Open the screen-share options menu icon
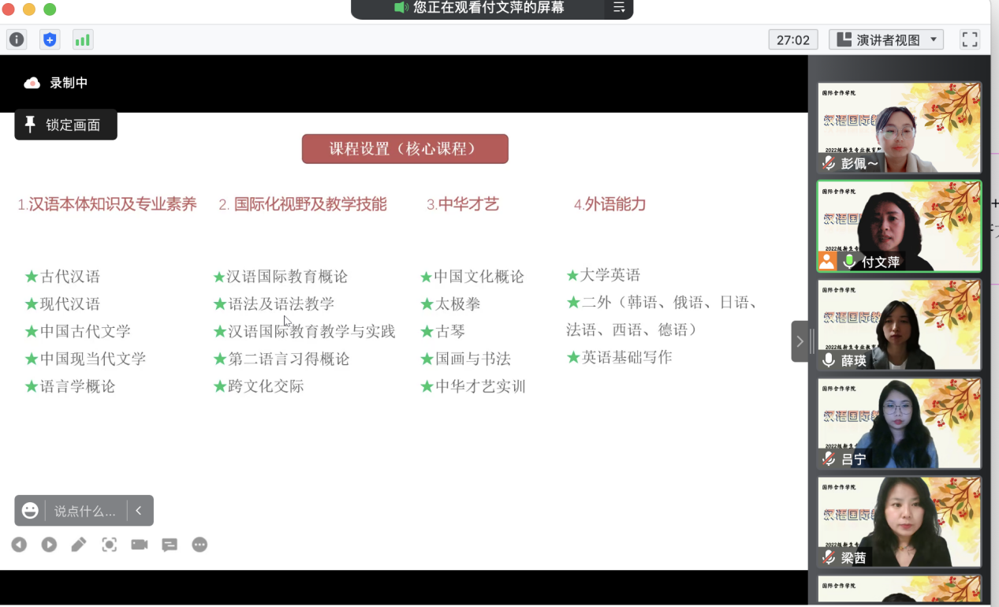 tap(619, 8)
